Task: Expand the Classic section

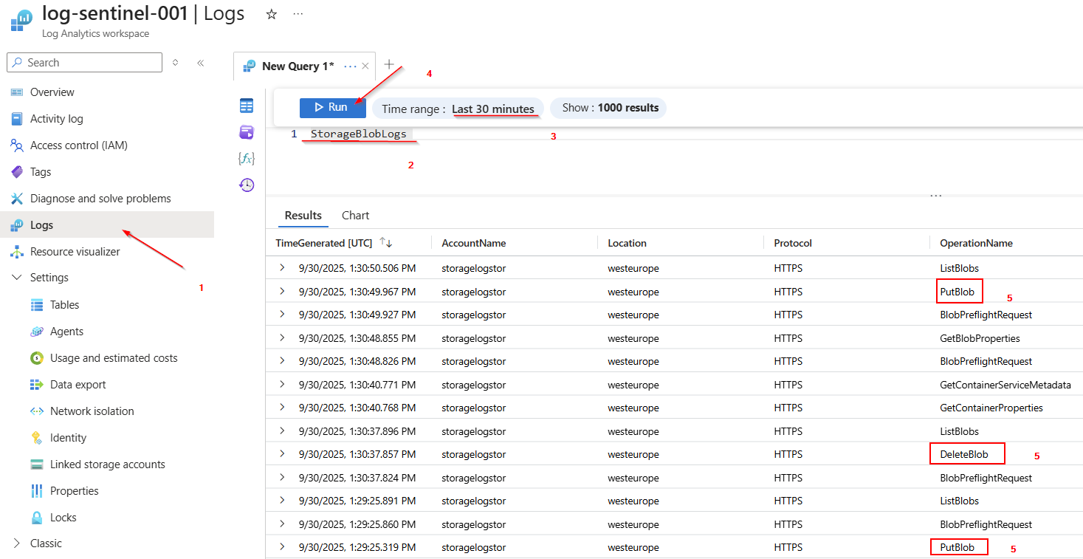Action: click(x=18, y=543)
